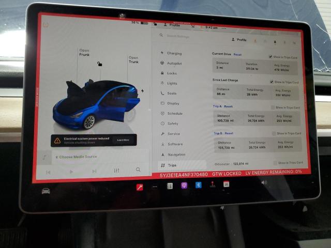331x248 pixels.
Task: Open the joystick Arcade app in the dock
Action: pyautogui.click(x=213, y=184)
